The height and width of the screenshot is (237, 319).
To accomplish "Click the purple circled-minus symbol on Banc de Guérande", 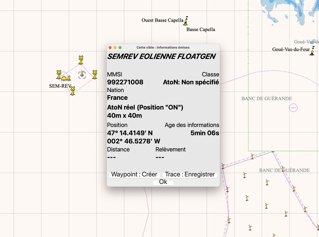I will 293,108.
